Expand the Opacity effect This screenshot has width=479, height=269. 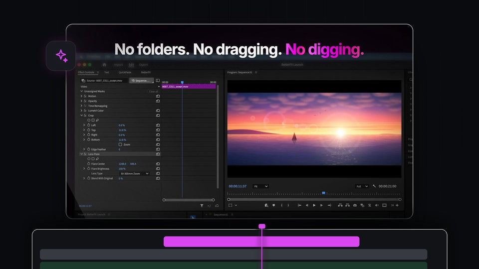tap(81, 101)
